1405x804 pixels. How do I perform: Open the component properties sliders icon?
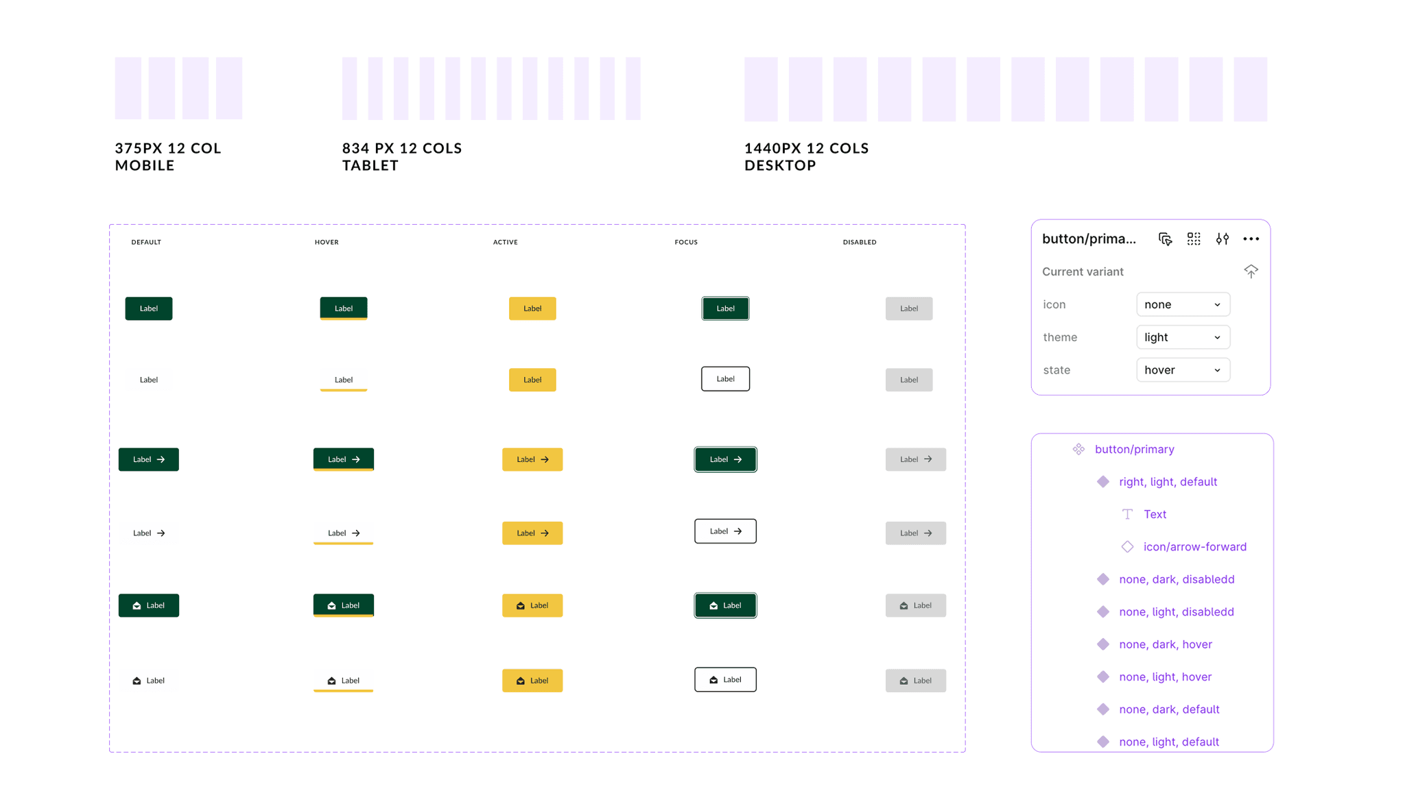1222,239
